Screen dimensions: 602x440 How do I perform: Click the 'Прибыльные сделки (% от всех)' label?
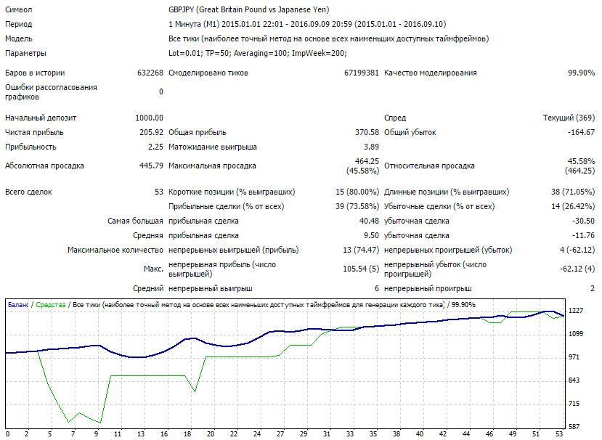226,206
